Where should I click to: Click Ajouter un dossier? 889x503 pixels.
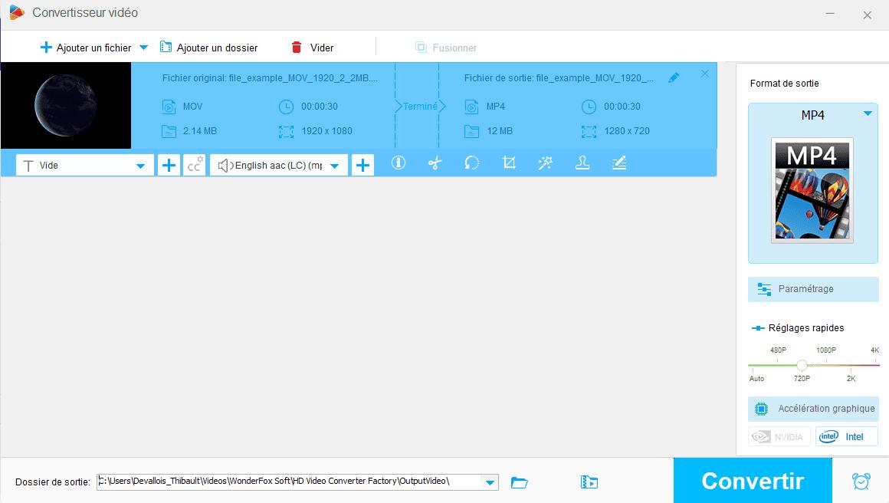point(208,48)
